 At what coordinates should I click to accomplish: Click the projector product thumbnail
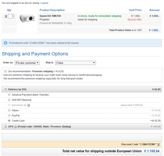click(27, 18)
